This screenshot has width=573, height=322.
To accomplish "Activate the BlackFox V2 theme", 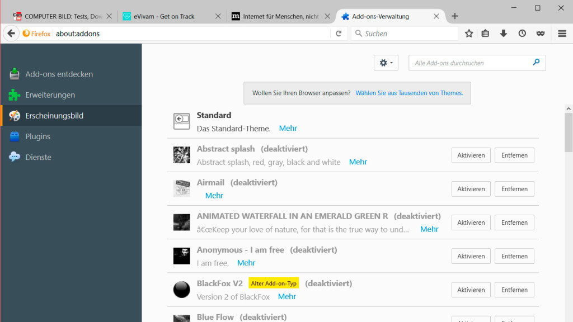I will tap(471, 290).
